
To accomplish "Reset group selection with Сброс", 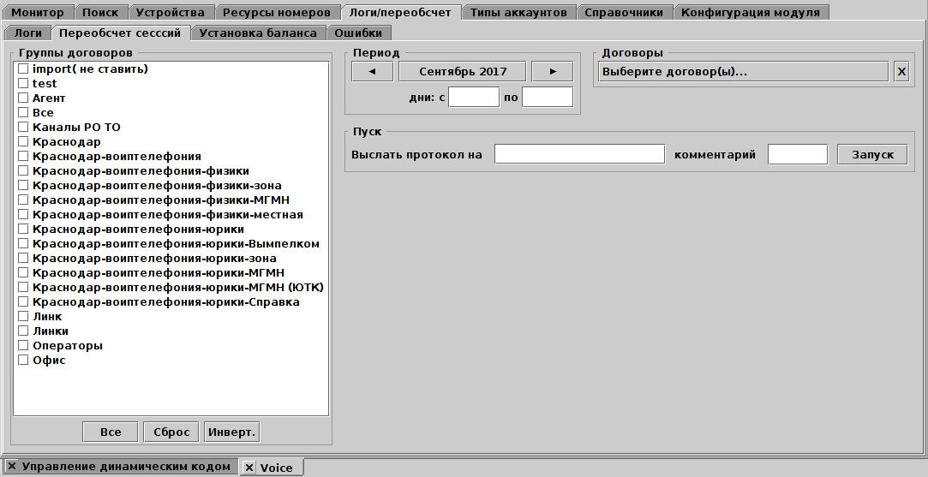I will 171,432.
